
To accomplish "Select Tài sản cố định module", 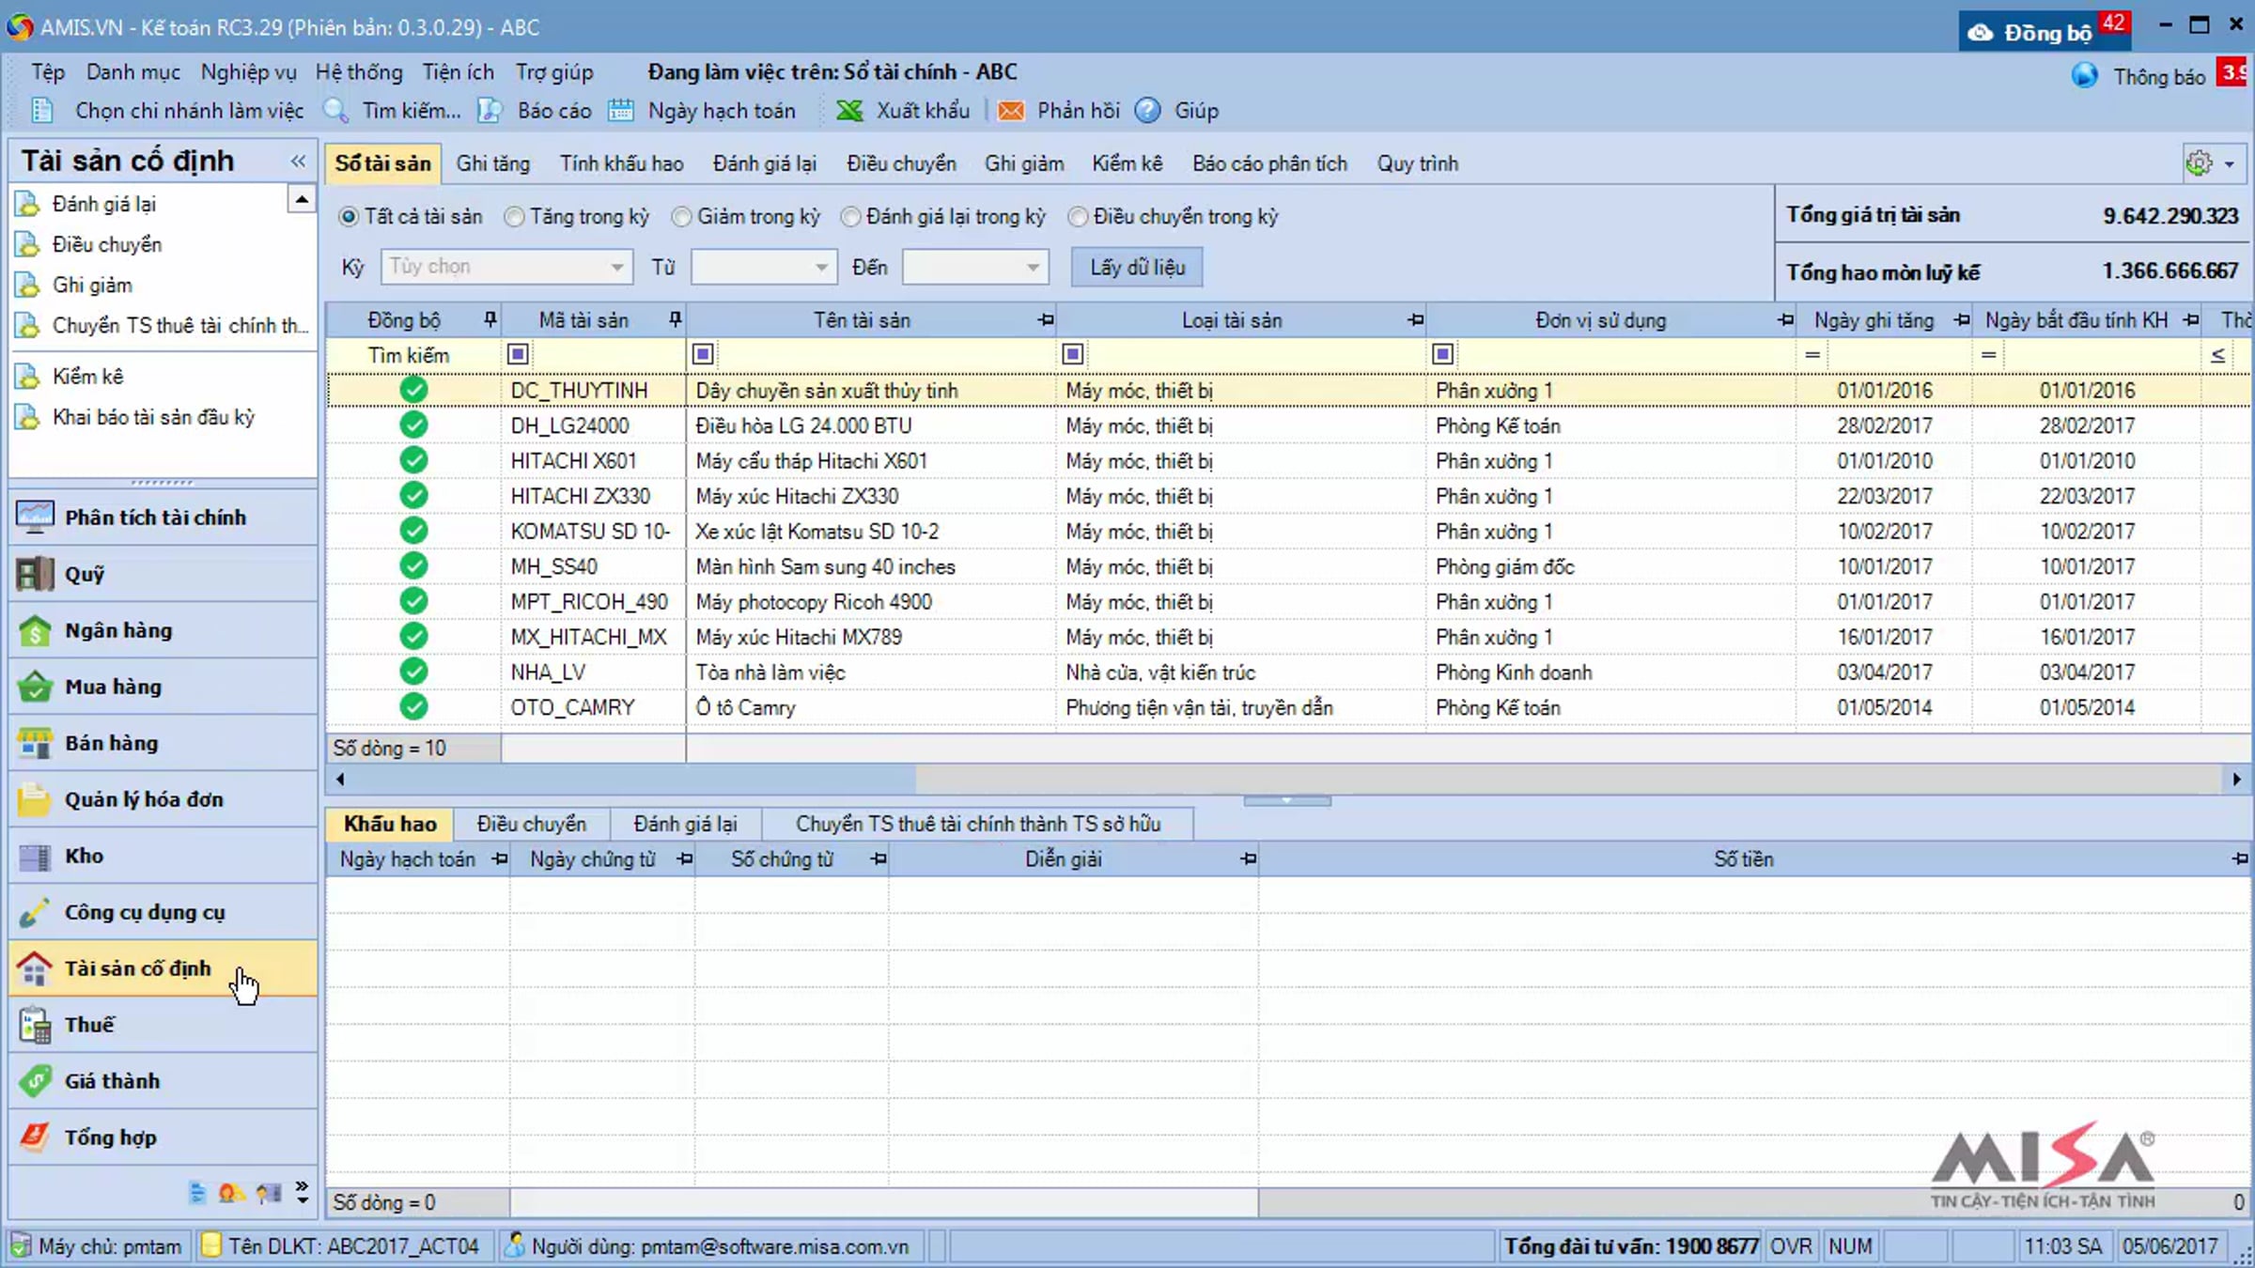I will click(x=163, y=968).
